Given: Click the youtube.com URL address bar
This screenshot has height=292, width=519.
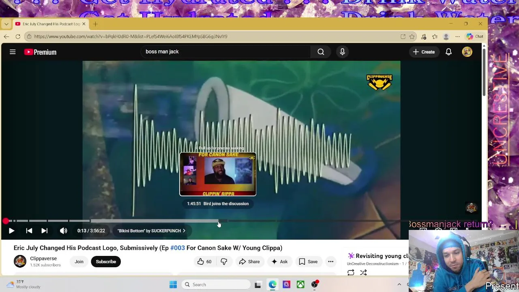Looking at the screenshot, I should click(x=131, y=36).
